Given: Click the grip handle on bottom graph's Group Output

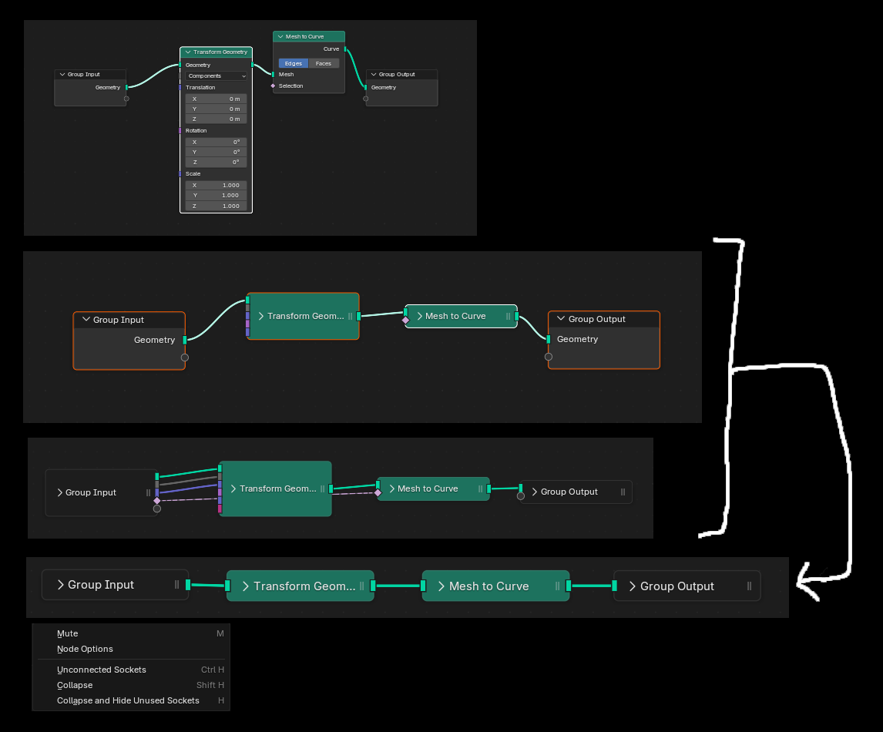Looking at the screenshot, I should [x=749, y=586].
